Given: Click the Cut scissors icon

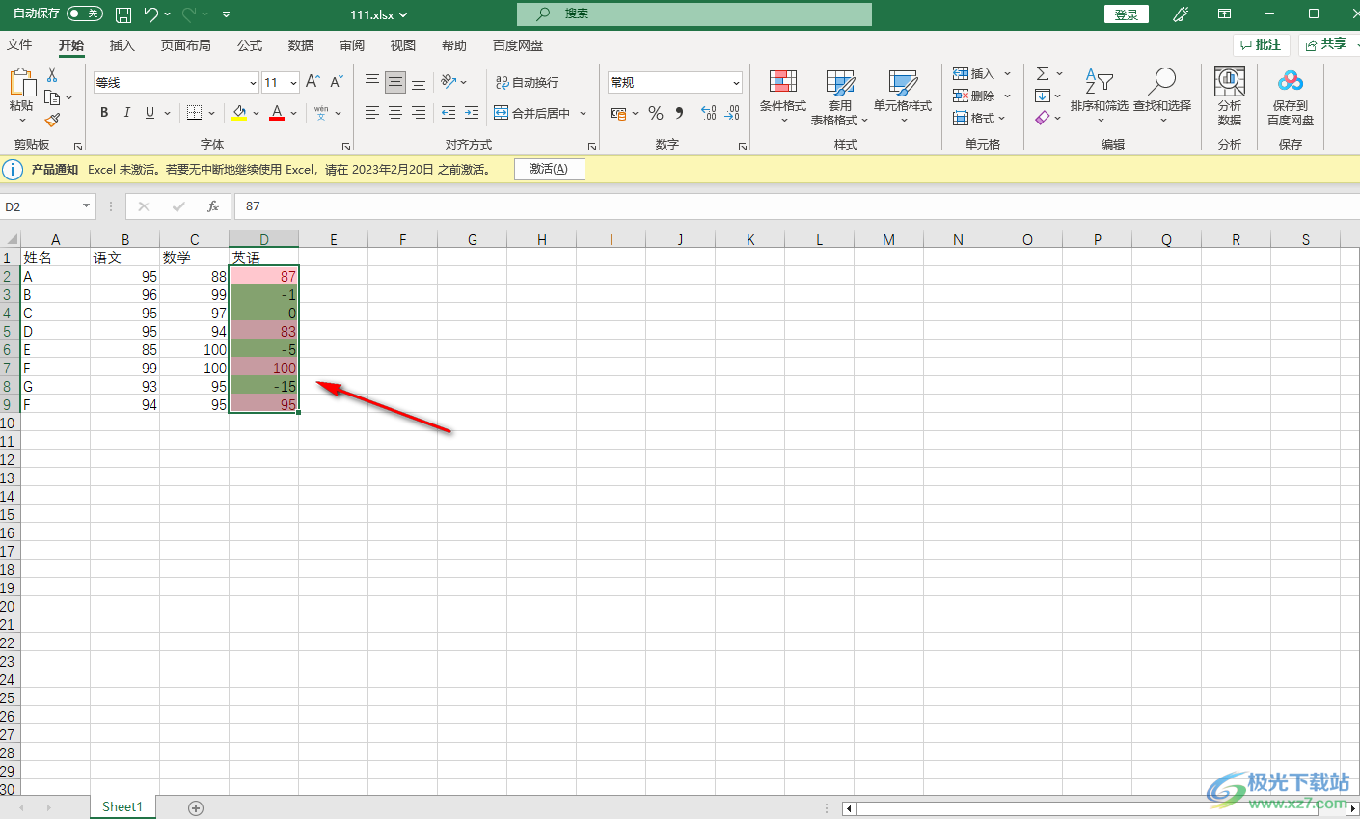Looking at the screenshot, I should [x=52, y=75].
